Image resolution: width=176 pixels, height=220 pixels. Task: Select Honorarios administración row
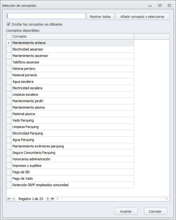73,159
